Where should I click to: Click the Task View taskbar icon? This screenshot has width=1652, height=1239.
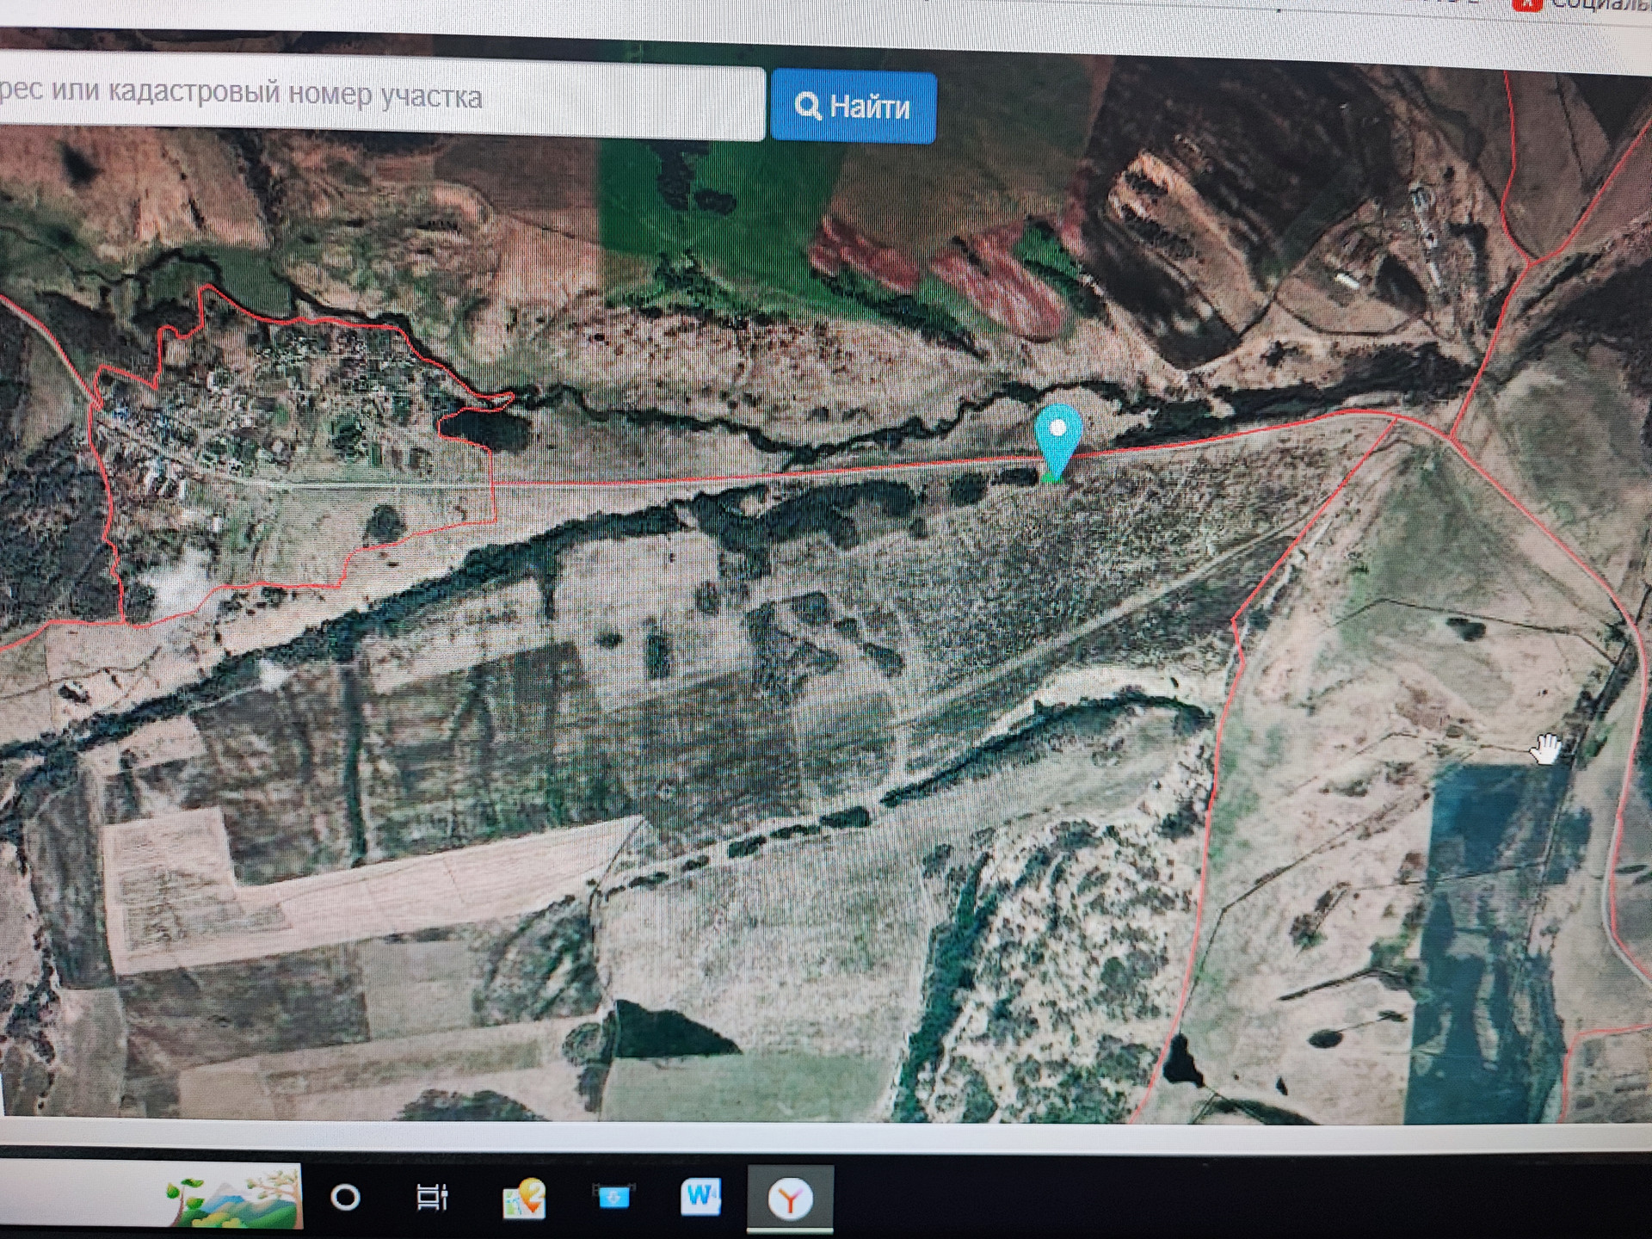pos(432,1197)
